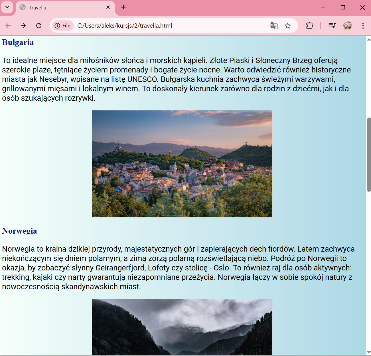The width and height of the screenshot is (371, 356).
Task: Open the Chrome profile avatar
Action: pyautogui.click(x=347, y=26)
